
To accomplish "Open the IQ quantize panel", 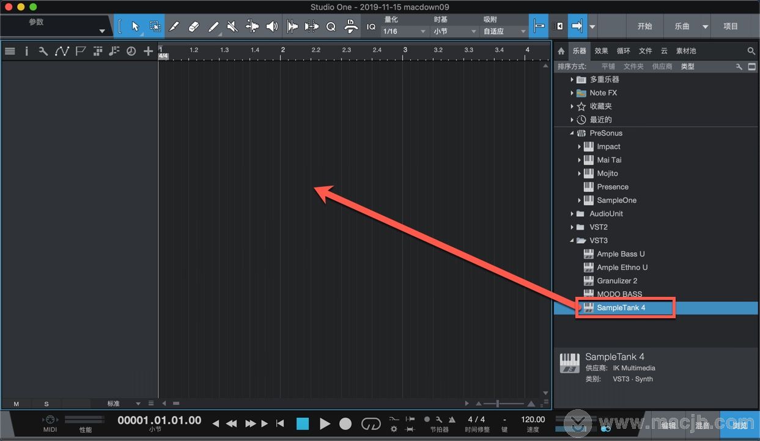I will point(371,27).
